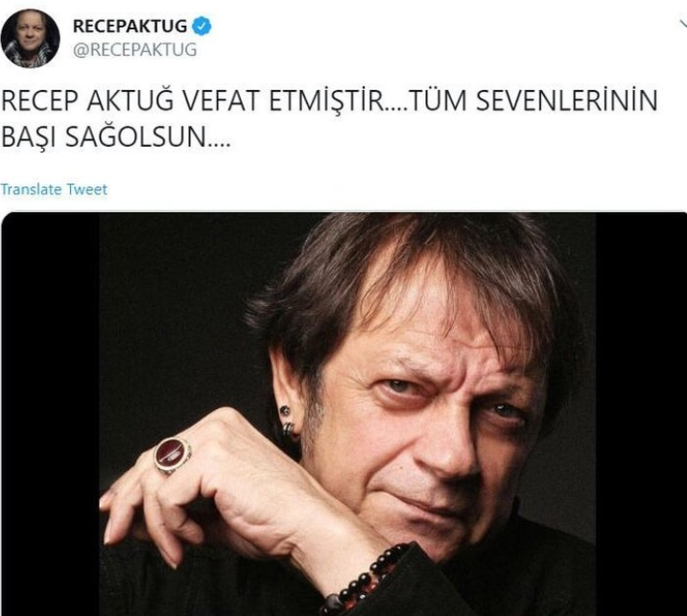Image resolution: width=687 pixels, height=616 pixels.
Task: Click the black right margin of image
Action: [x=641, y=415]
